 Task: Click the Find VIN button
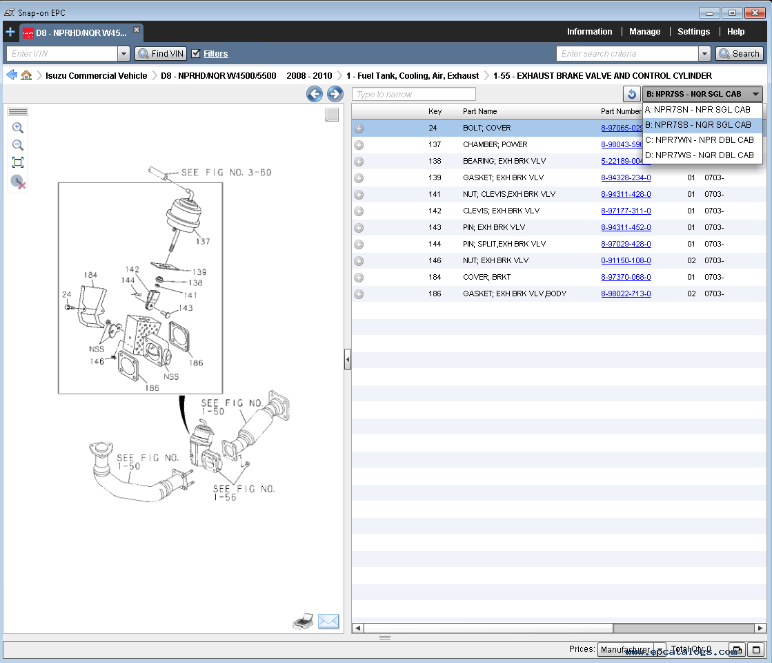pyautogui.click(x=161, y=53)
